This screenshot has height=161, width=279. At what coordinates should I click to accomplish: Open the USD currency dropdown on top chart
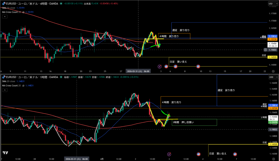[x=271, y=4]
